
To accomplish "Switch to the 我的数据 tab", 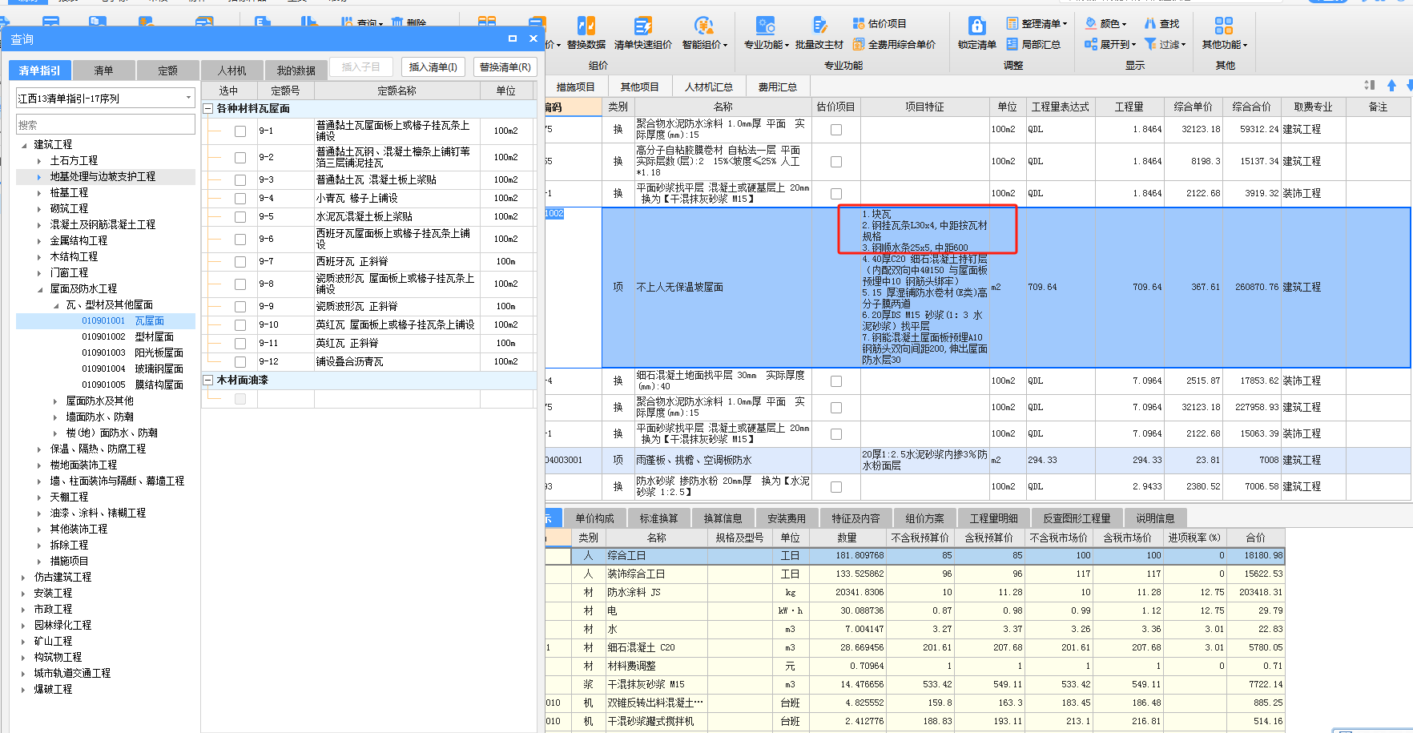I will tap(296, 70).
